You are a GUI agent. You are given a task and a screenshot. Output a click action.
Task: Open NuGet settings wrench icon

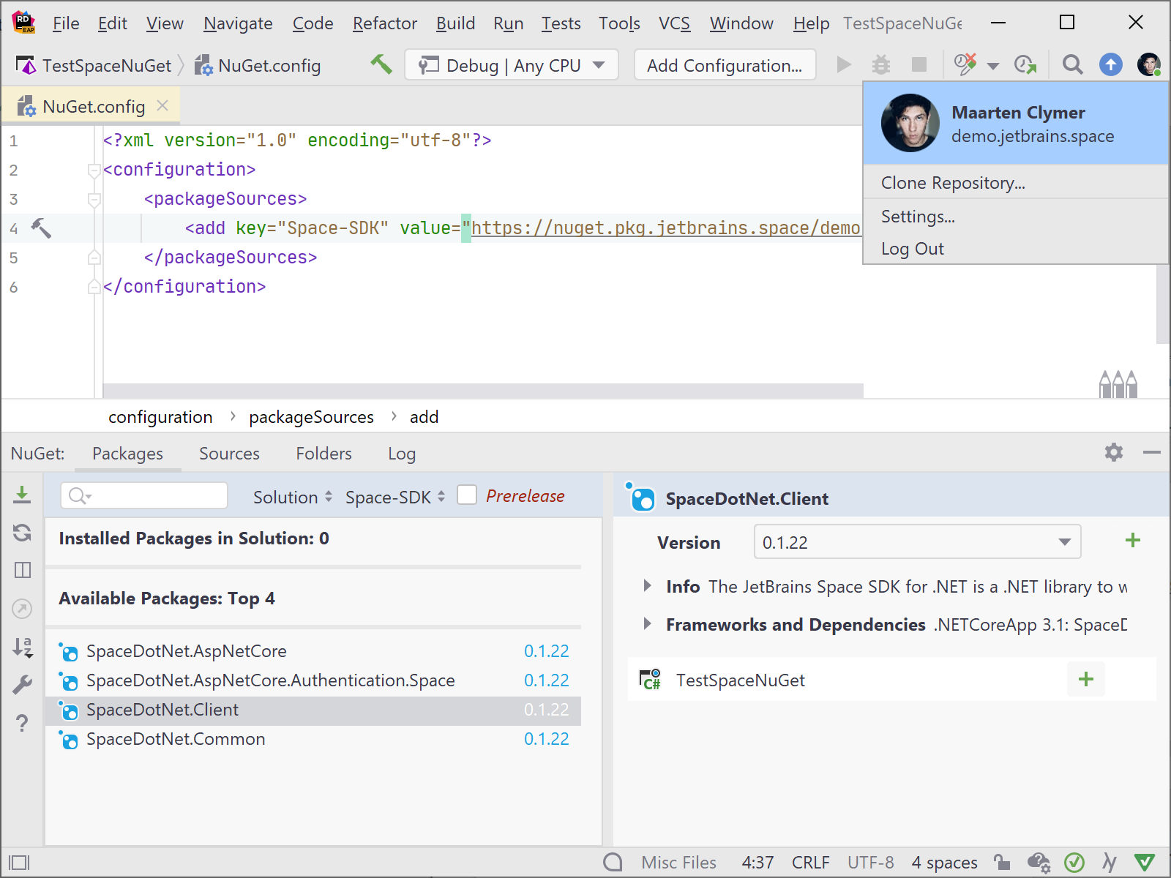23,685
